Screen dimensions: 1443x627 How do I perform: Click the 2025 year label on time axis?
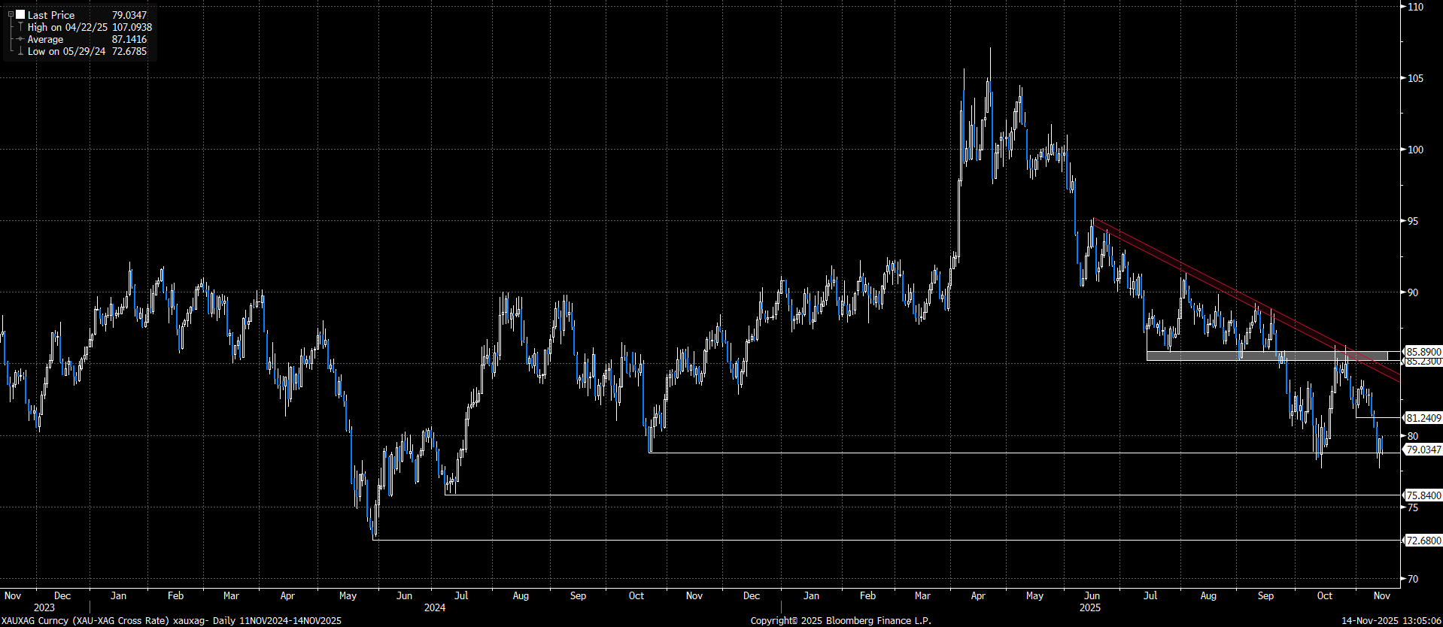(x=1089, y=607)
